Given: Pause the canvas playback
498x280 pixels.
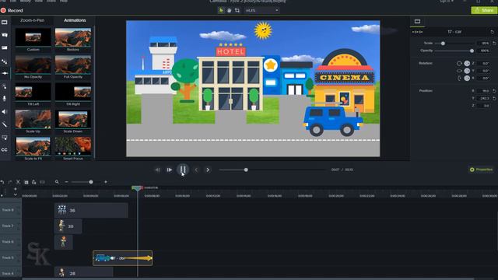Looking at the screenshot, I should [x=183, y=170].
